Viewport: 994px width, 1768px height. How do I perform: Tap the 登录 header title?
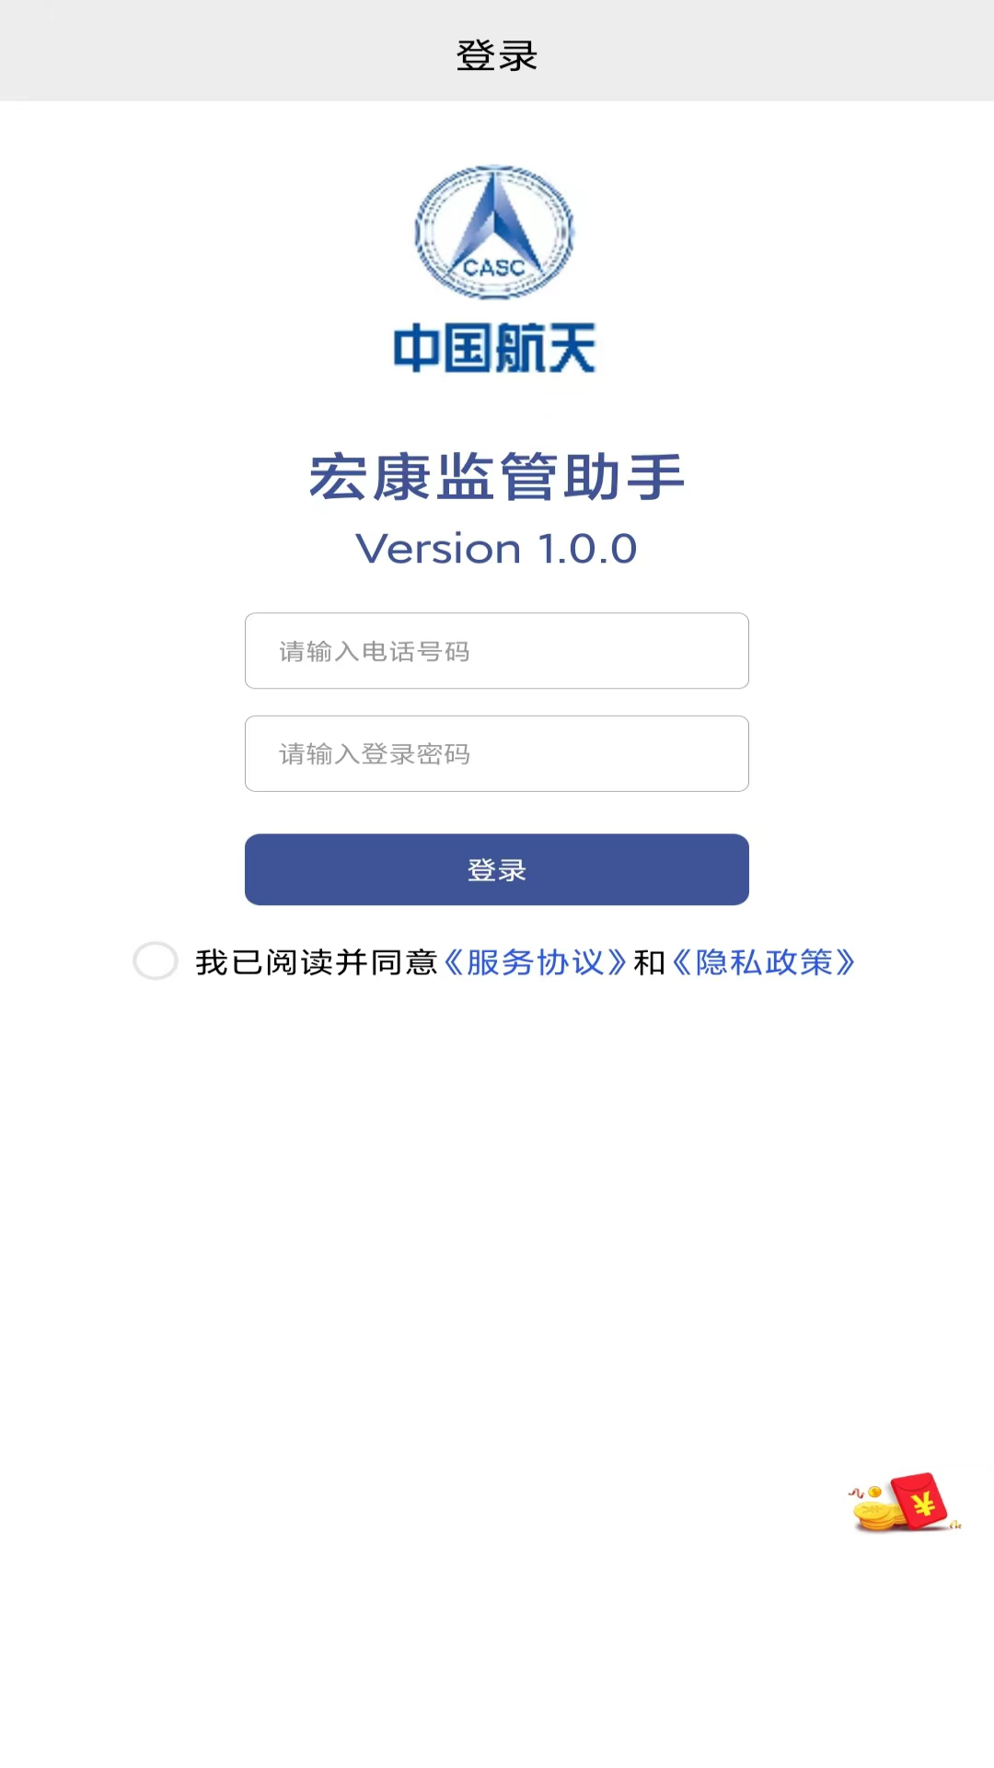pos(497,55)
